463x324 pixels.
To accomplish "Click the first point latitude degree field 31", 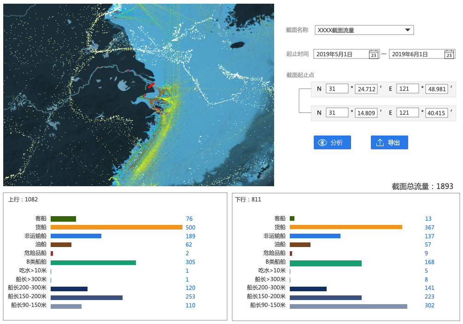I will pyautogui.click(x=337, y=88).
